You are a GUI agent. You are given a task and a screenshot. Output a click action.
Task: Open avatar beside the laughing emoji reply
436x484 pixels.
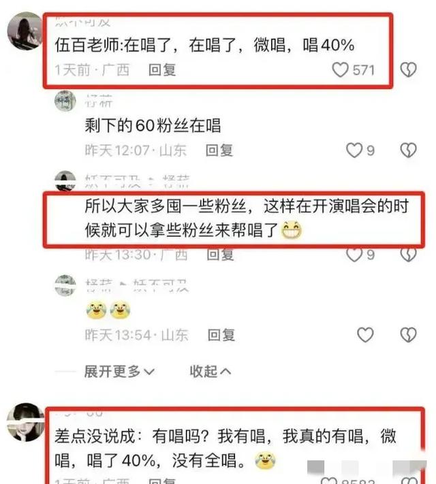[x=65, y=285]
